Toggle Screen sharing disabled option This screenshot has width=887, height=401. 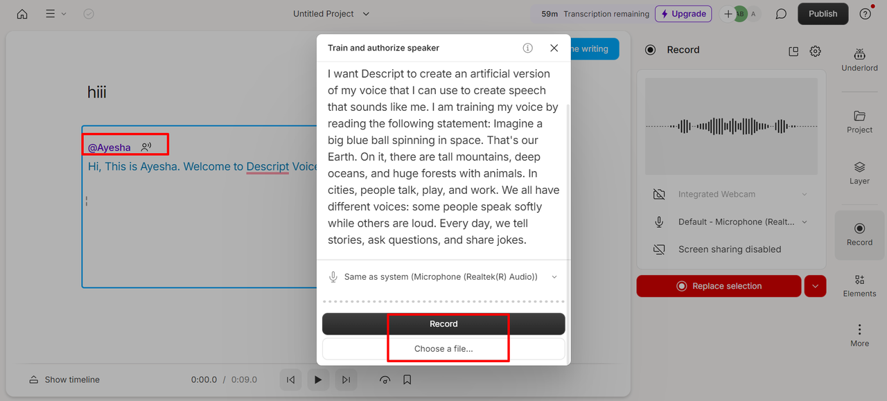tap(729, 249)
